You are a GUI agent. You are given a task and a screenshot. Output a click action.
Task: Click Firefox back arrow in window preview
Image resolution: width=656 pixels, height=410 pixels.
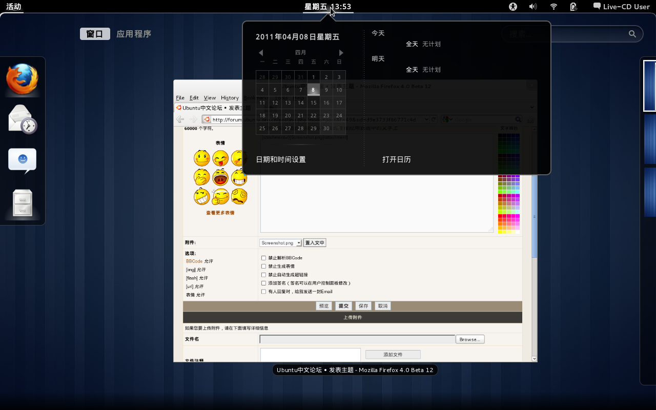[180, 119]
